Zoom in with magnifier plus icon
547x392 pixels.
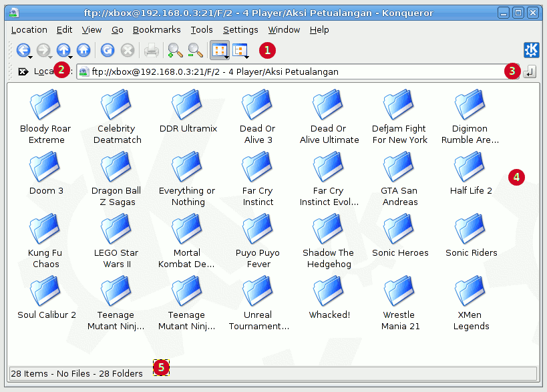(x=175, y=50)
